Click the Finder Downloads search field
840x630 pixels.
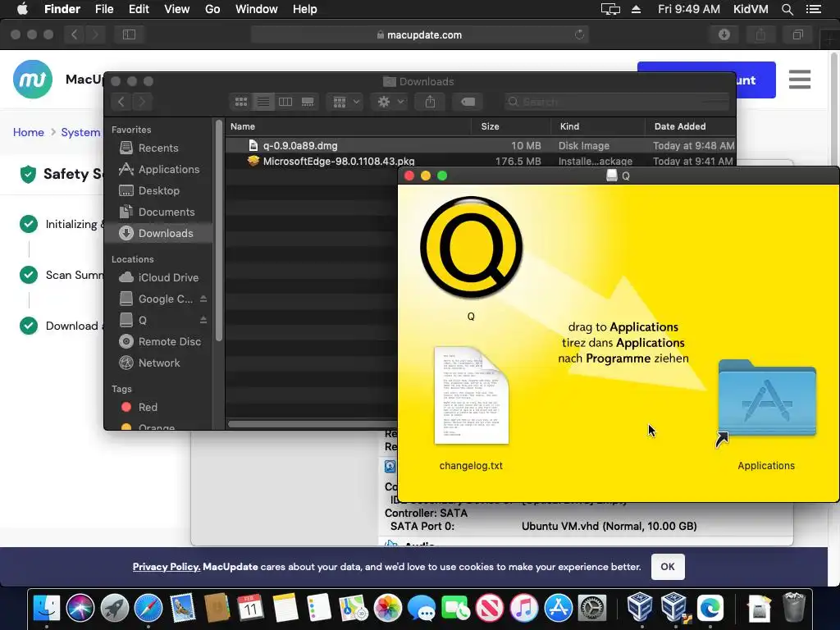point(617,102)
